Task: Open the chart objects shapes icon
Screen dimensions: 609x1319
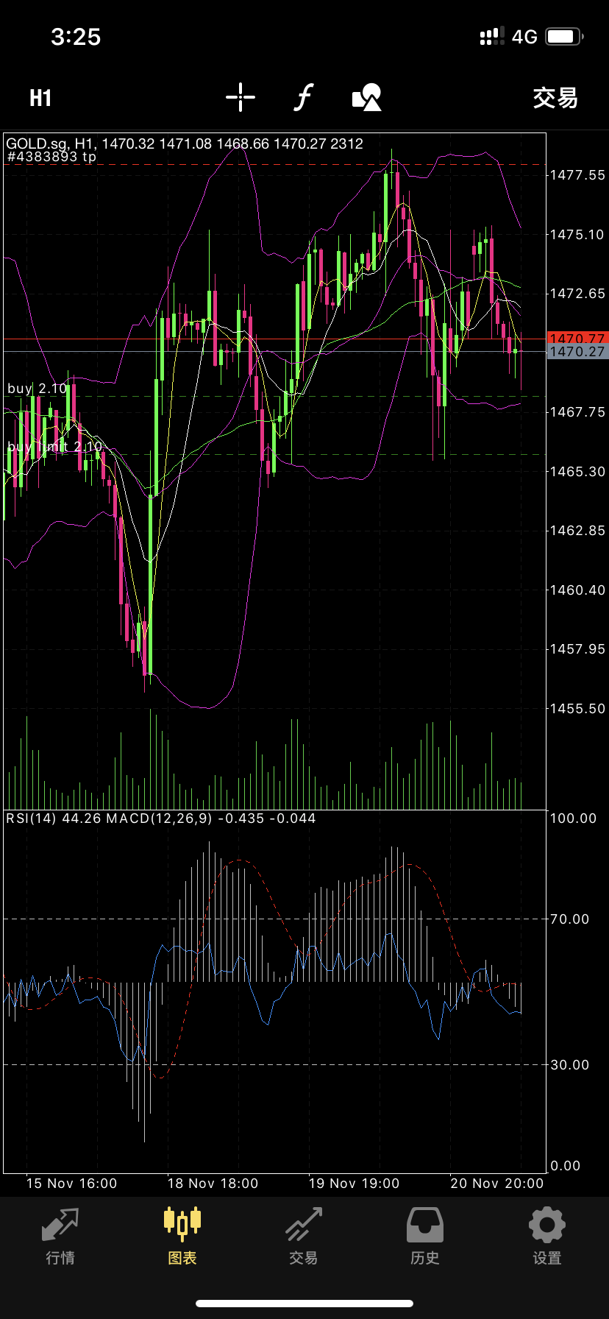Action: coord(367,97)
